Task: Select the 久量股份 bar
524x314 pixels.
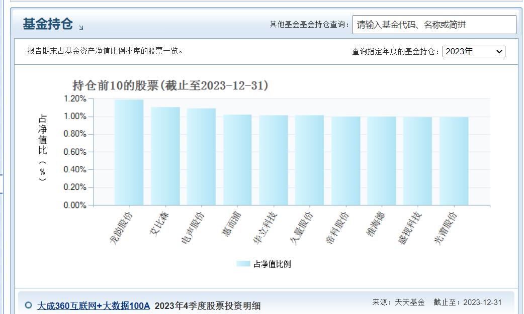Action: [309, 160]
